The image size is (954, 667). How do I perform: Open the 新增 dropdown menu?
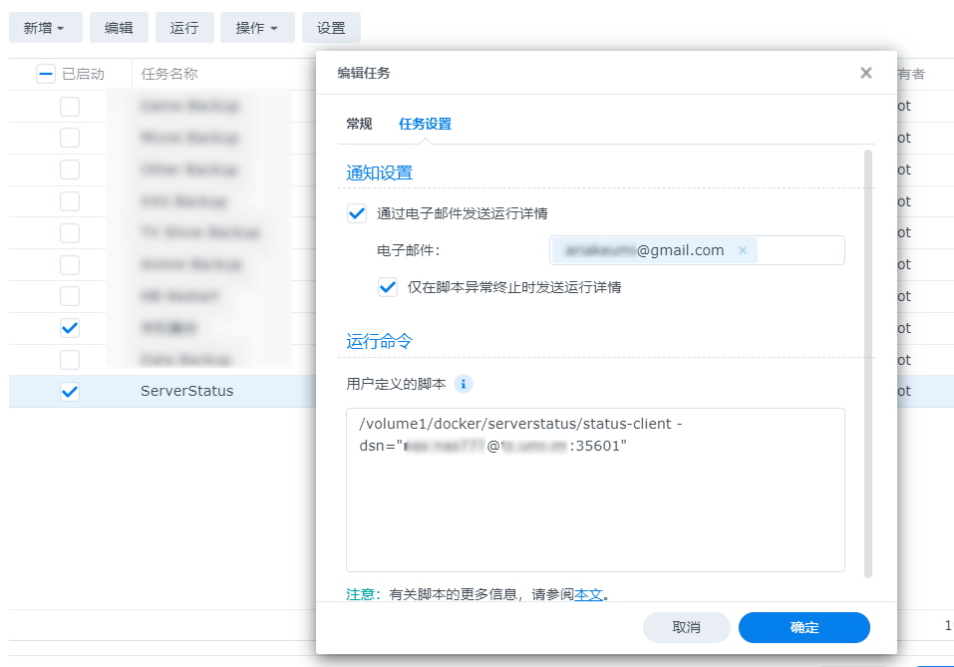(x=45, y=28)
